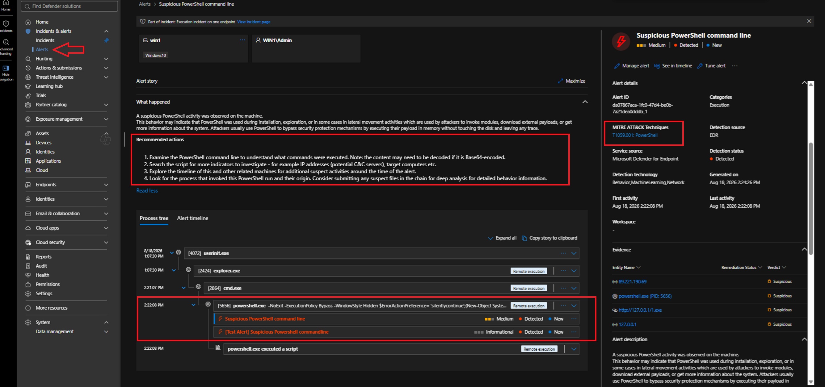Image resolution: width=825 pixels, height=387 pixels.
Task: Open T1059.001: PowerShell technique link
Action: tap(635, 135)
